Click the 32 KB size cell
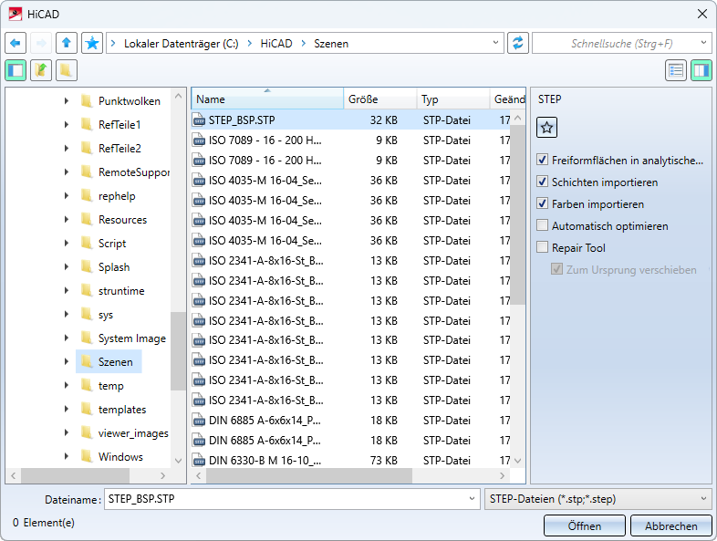 coord(384,120)
